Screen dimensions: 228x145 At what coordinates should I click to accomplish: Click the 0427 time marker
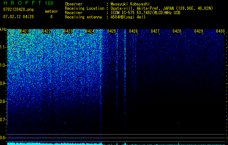click(155, 31)
